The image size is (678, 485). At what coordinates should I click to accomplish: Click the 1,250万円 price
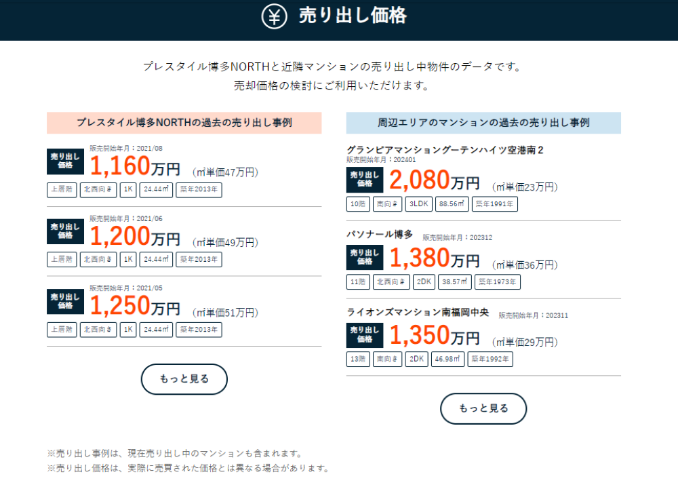point(135,306)
